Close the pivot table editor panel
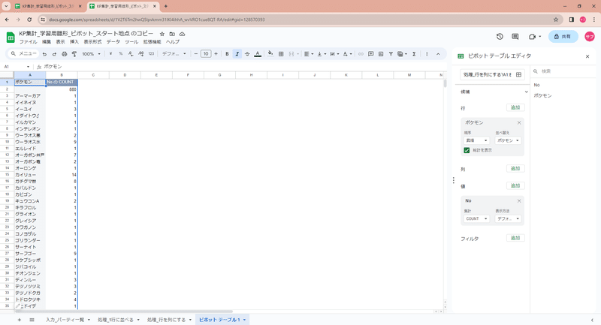Viewport: 601px width, 325px height. pos(587,56)
